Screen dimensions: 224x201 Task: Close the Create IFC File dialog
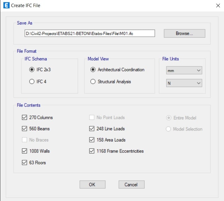217,5
